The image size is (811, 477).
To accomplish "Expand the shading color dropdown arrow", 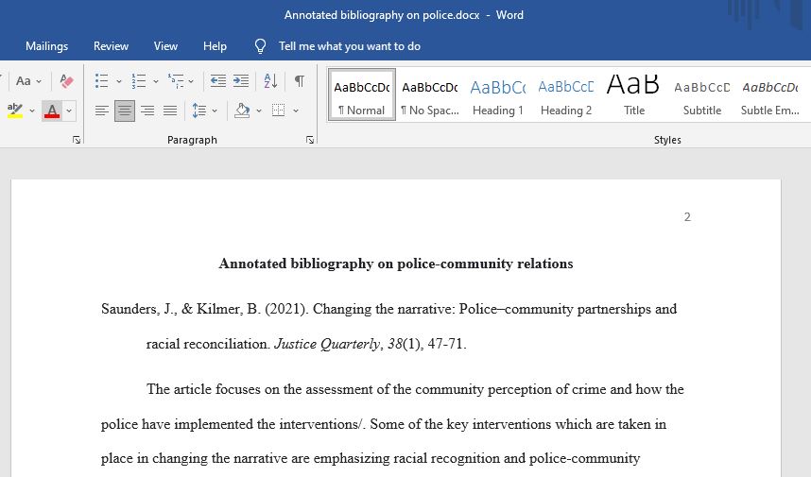I will tap(259, 111).
